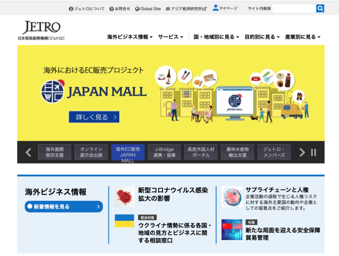This screenshot has width=339, height=256.
Task: Go to next carousel slide arrow
Action: coord(302,152)
